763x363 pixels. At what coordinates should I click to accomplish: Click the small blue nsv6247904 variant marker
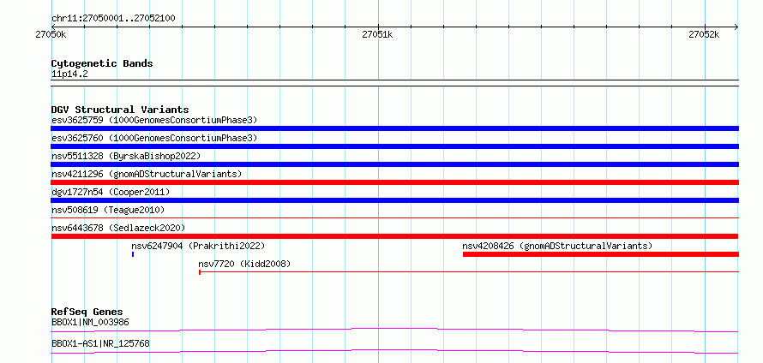pos(133,254)
